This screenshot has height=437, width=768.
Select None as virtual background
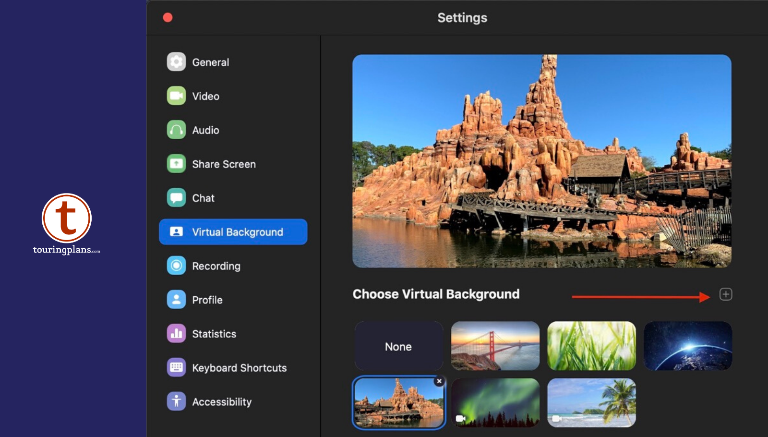tap(398, 346)
